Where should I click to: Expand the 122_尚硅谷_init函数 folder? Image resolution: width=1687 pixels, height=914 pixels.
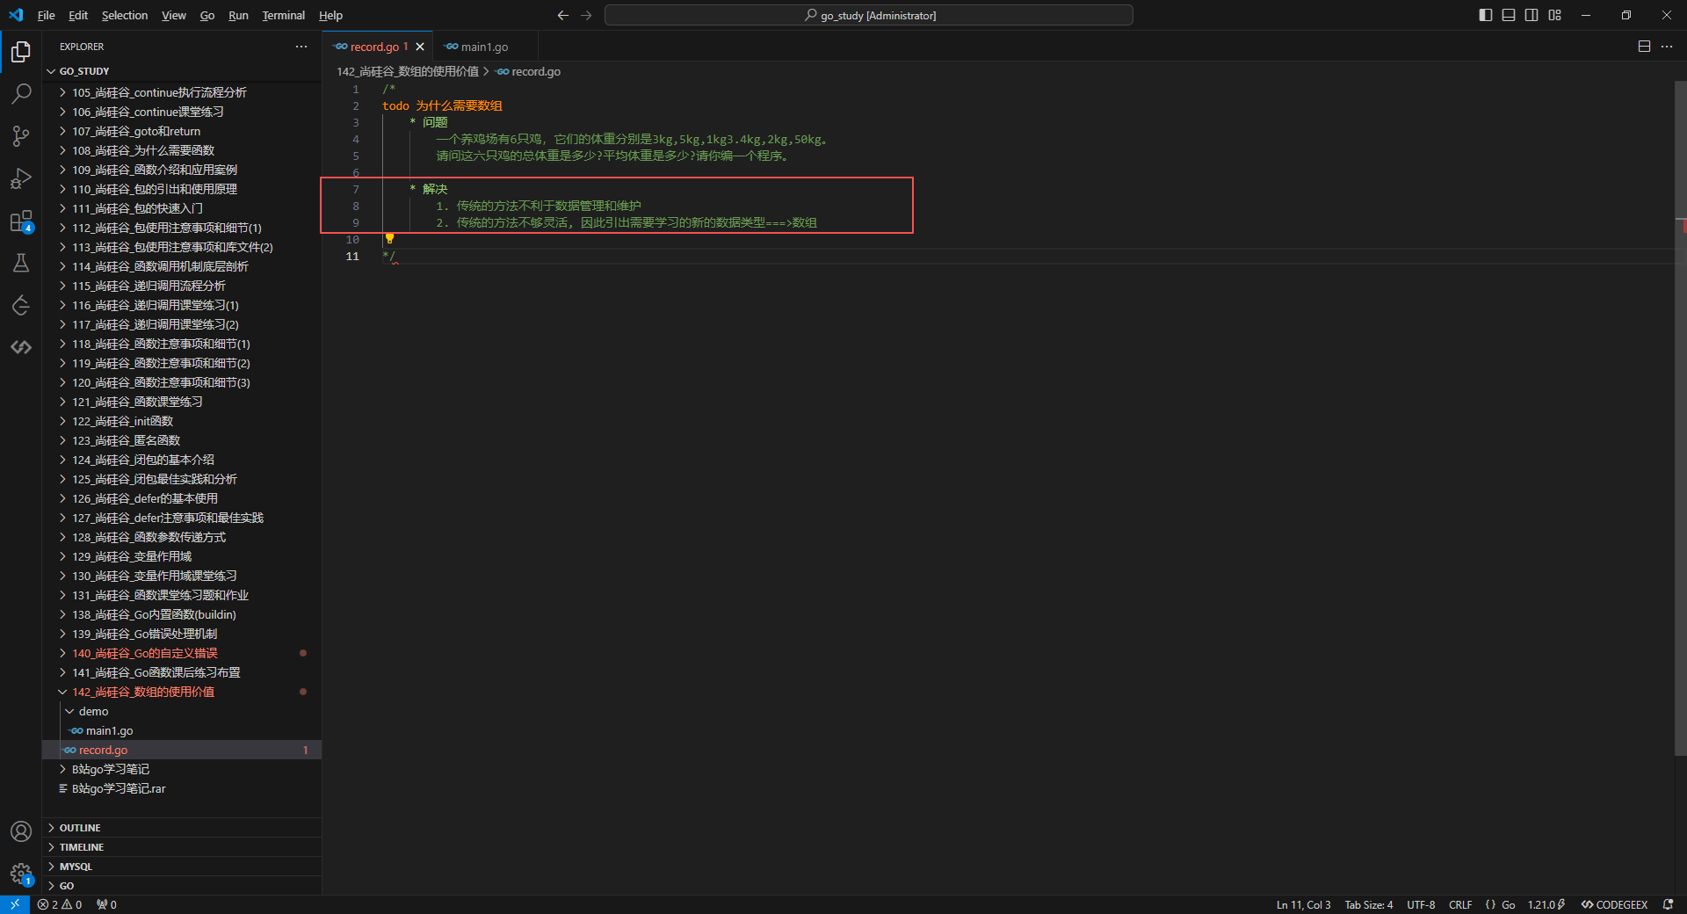tap(182, 421)
